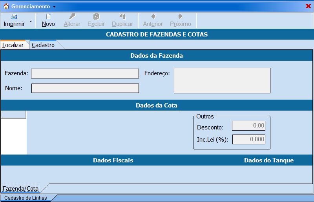Image resolution: width=314 pixels, height=202 pixels.
Task: Open the Gerenciamento title dropdown arrow
Action: tap(54, 7)
